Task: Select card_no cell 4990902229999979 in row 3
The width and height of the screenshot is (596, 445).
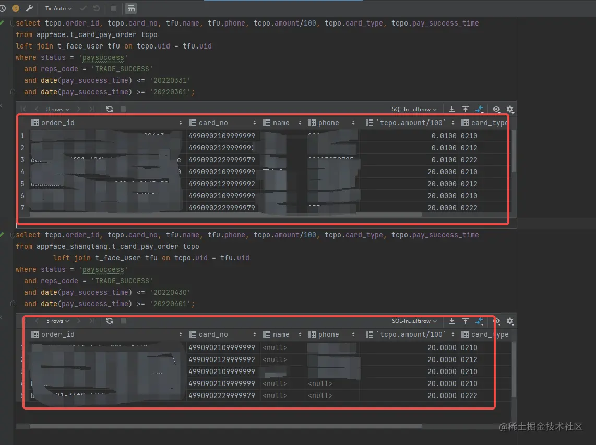Action: coord(222,160)
